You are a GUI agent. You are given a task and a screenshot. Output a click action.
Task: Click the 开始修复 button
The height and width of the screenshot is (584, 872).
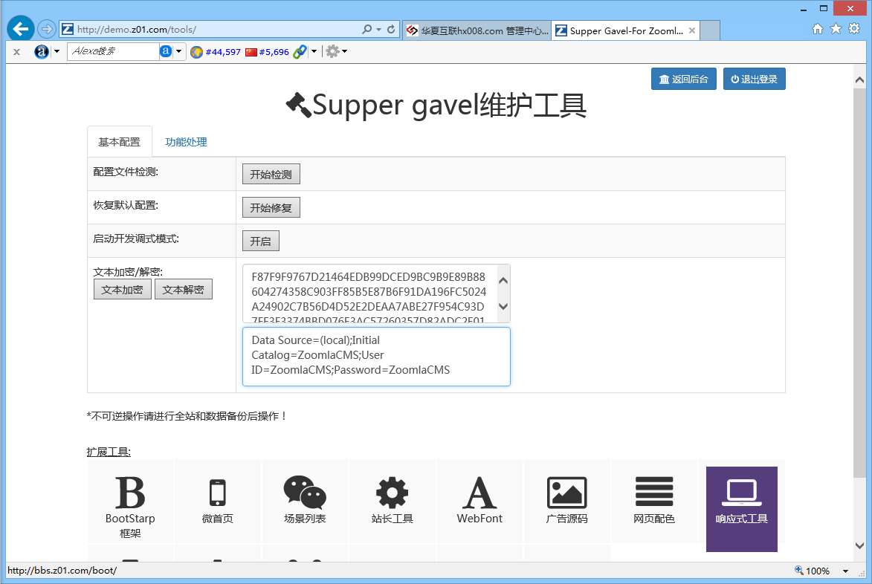pos(271,207)
